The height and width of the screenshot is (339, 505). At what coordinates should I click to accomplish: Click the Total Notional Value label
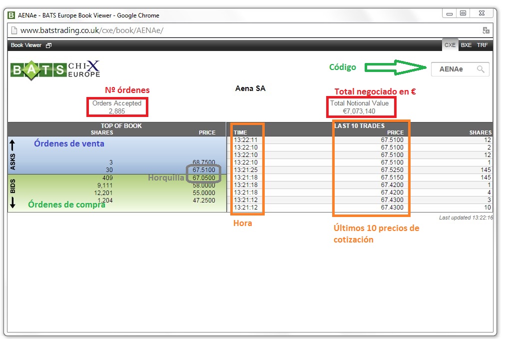(360, 103)
